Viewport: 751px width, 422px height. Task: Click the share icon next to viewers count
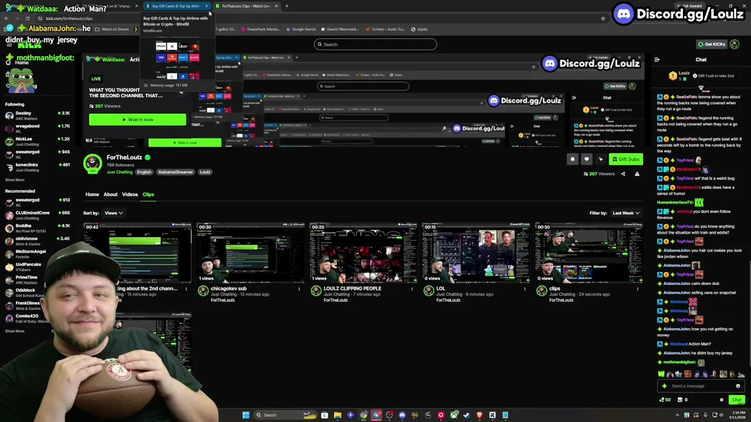(623, 173)
